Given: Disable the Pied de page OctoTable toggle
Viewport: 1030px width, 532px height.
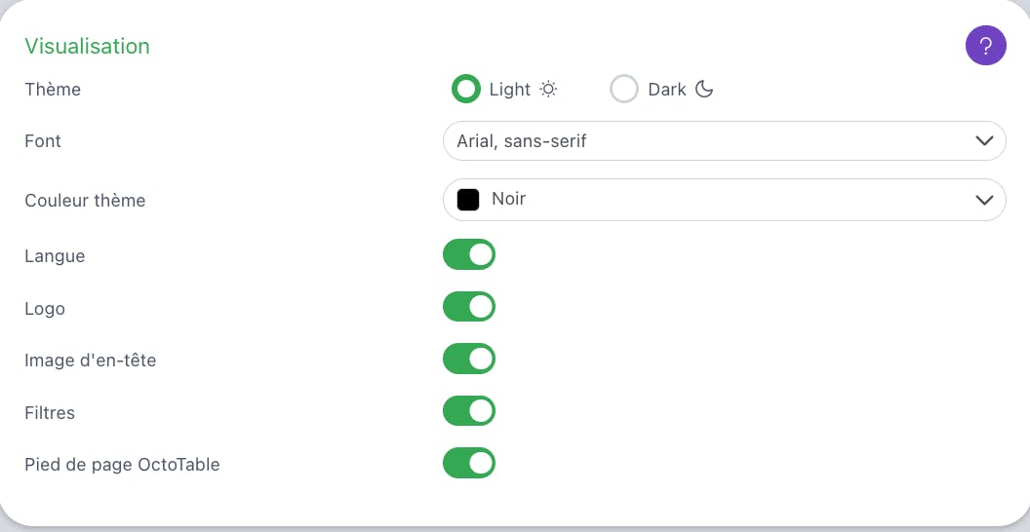Looking at the screenshot, I should pyautogui.click(x=469, y=463).
